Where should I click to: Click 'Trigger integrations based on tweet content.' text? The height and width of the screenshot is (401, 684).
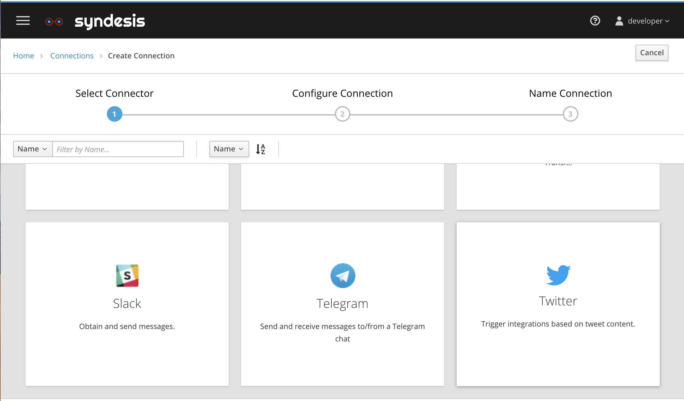coord(558,324)
